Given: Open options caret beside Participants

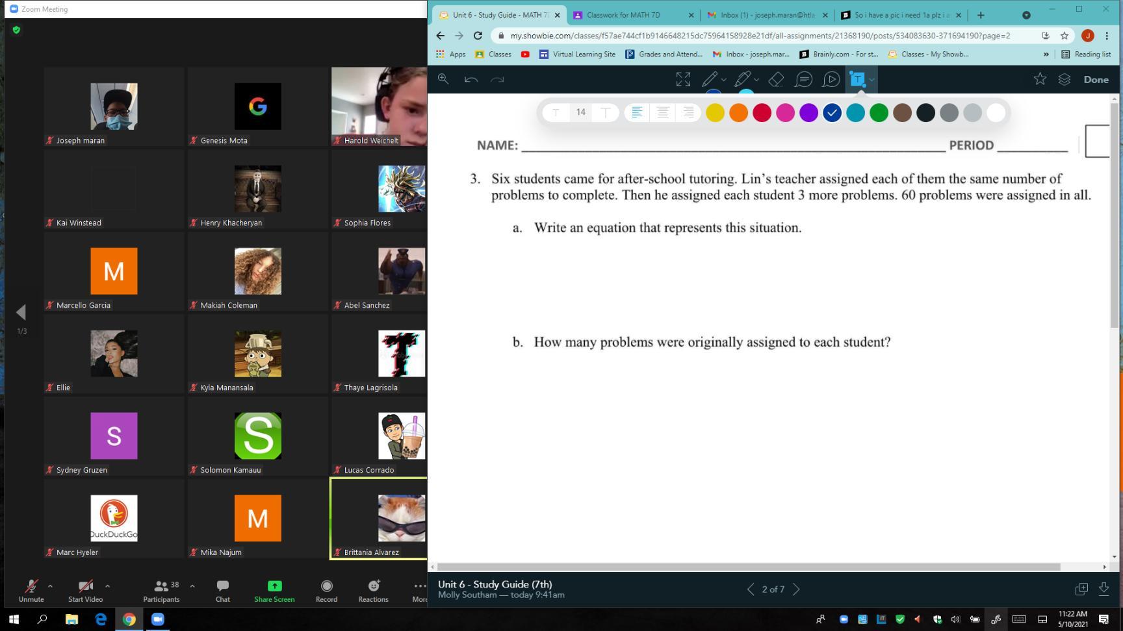Looking at the screenshot, I should [x=192, y=586].
